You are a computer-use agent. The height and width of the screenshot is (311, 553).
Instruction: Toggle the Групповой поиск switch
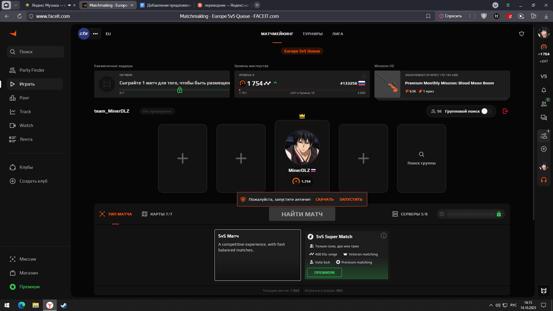pos(487,111)
